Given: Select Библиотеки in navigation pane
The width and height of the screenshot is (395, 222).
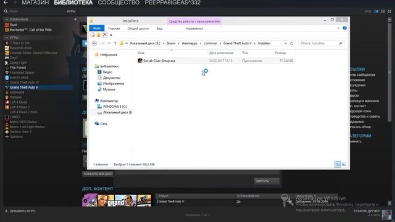Looking at the screenshot, I should pos(107,66).
